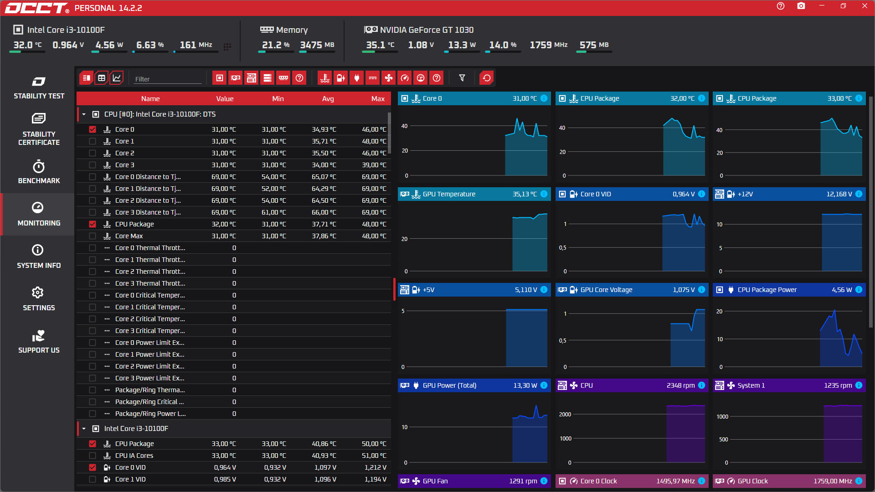This screenshot has width=875, height=492.
Task: Reset min/avg/max values with reset icon
Action: click(x=487, y=78)
